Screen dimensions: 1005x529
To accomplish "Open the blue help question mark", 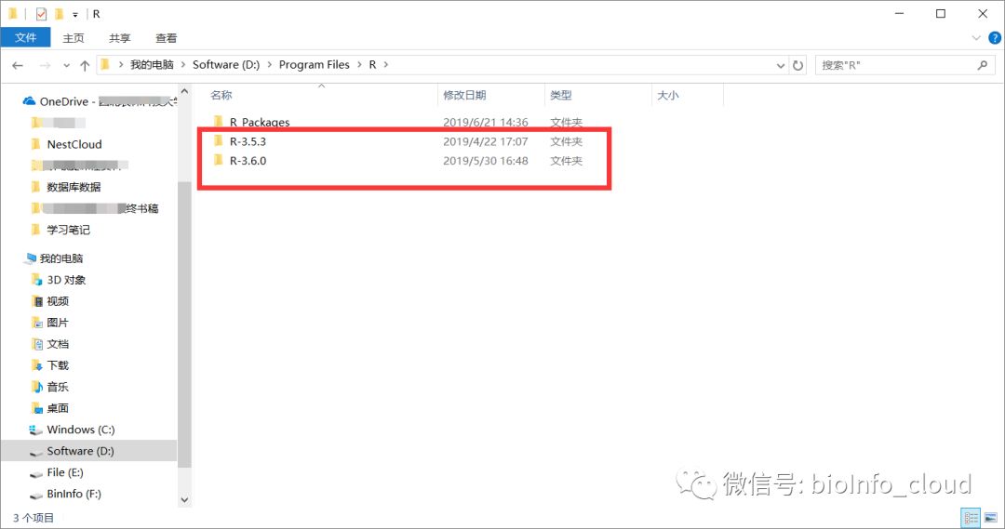I will pyautogui.click(x=995, y=38).
